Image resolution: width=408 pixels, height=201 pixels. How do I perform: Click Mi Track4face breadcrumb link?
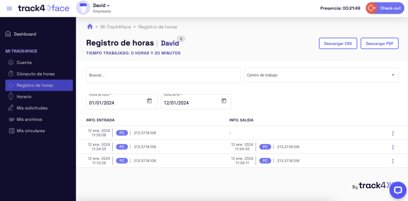(x=116, y=27)
